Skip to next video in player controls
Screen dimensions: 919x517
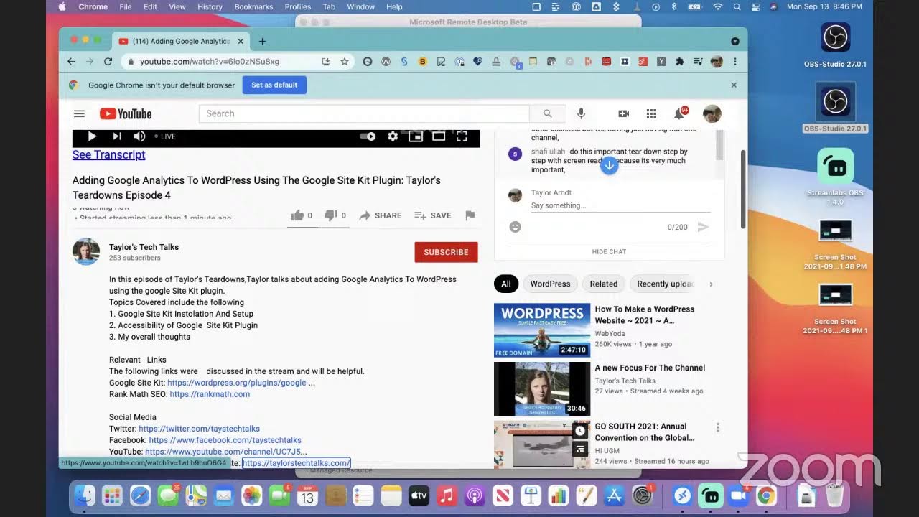pos(116,136)
